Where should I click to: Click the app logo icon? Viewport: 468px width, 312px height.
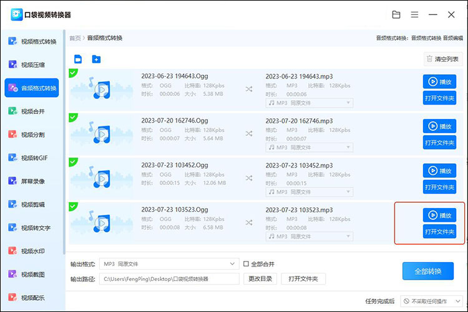coord(16,14)
